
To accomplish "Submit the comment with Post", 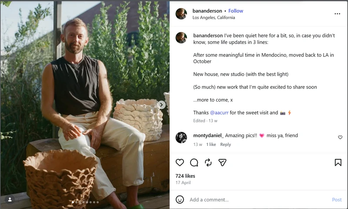I will pos(337,200).
